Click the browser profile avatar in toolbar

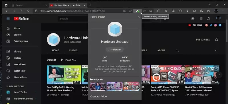coord(216,11)
